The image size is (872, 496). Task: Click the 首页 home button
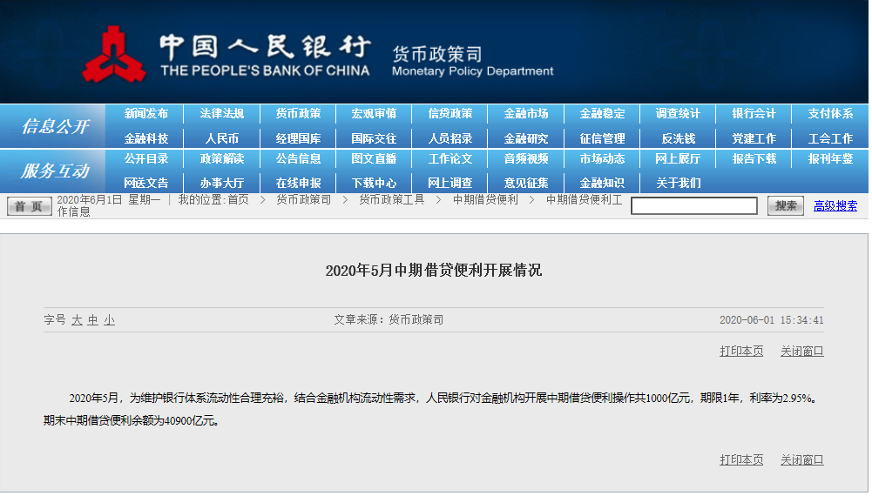(x=30, y=206)
